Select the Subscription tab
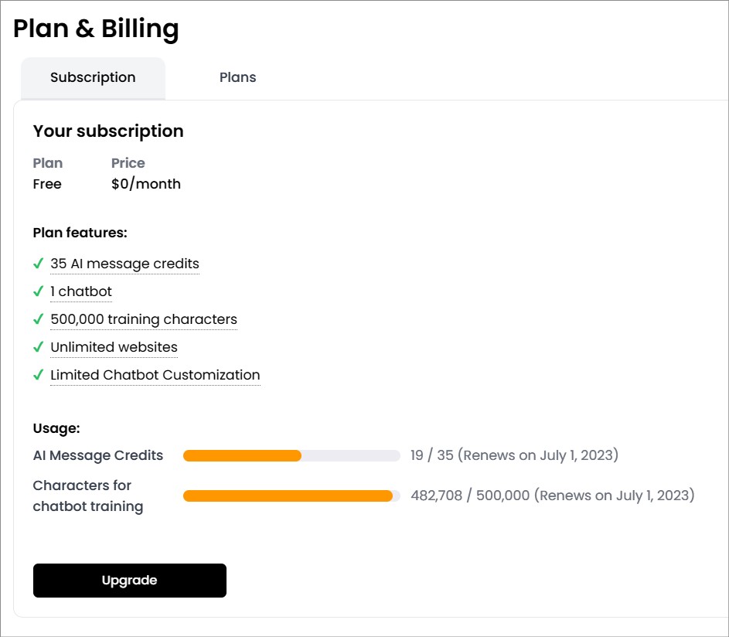The height and width of the screenshot is (637, 729). coord(93,77)
